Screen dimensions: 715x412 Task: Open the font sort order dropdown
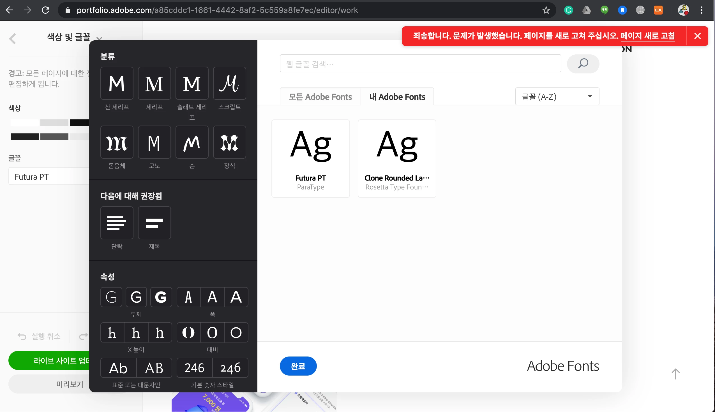coord(557,97)
